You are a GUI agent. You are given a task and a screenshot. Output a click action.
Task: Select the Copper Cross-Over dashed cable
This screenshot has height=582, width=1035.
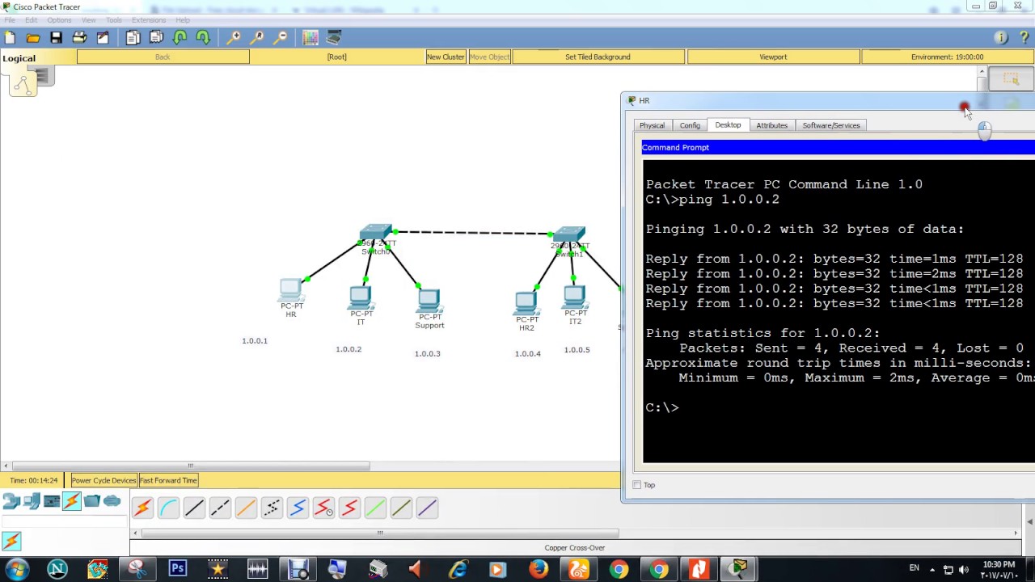pos(220,508)
